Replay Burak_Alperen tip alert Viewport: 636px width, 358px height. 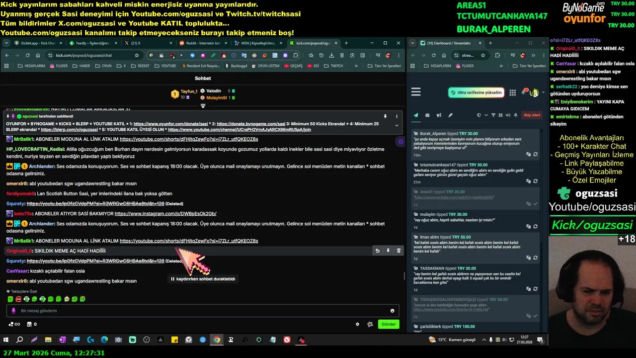[535, 155]
